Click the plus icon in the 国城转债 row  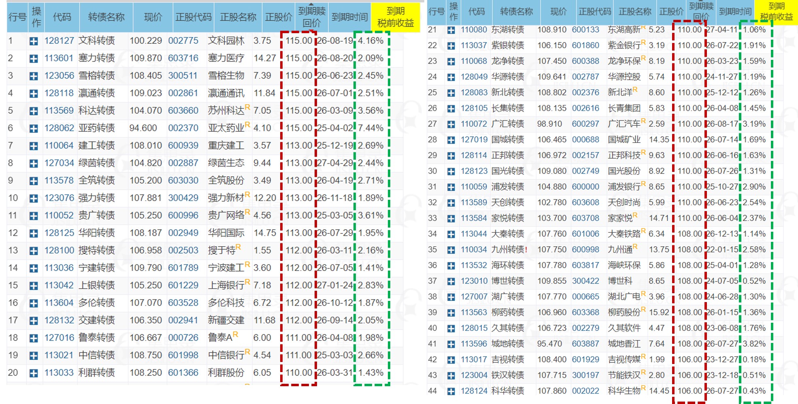click(x=451, y=140)
